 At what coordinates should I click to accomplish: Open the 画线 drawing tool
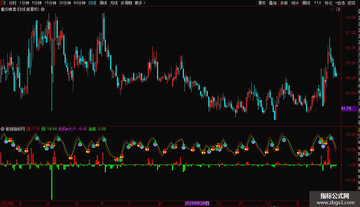(306, 3)
